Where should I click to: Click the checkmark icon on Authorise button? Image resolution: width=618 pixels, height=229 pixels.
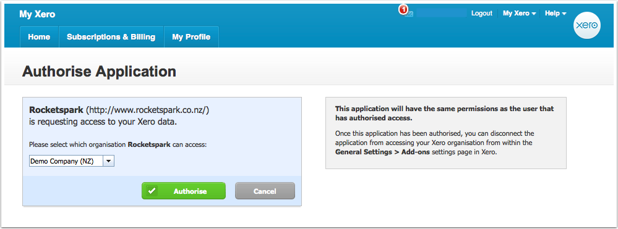[152, 191]
